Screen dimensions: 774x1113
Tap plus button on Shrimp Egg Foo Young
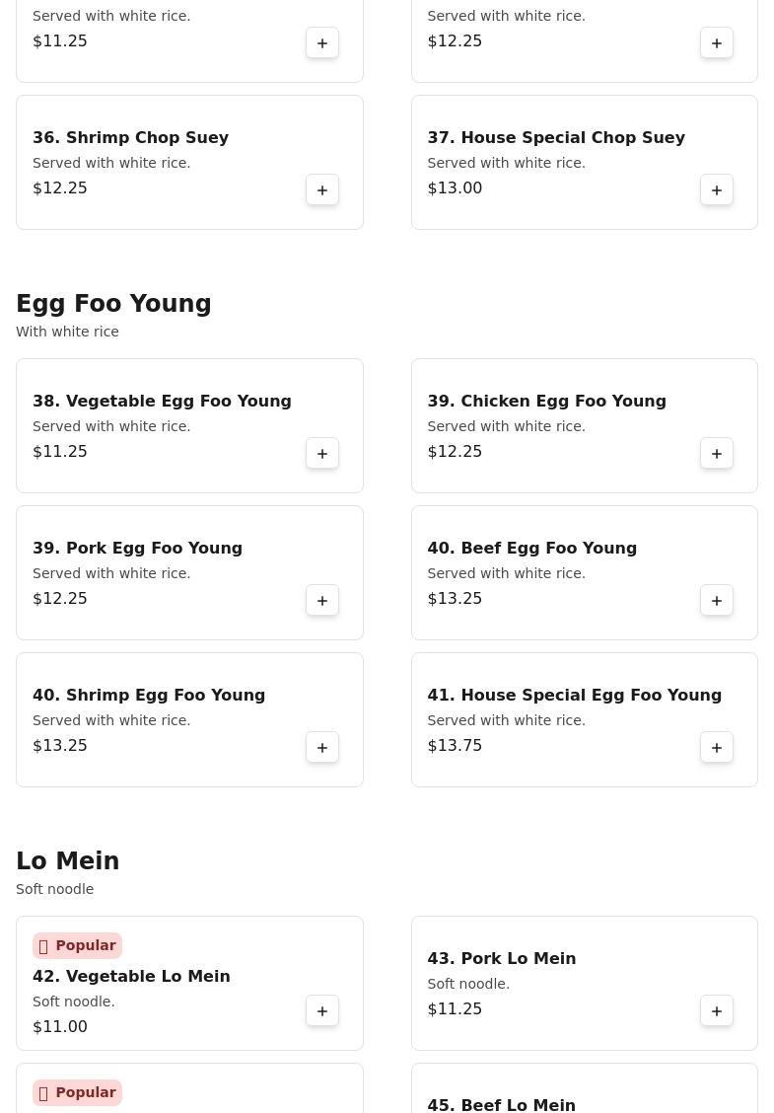[322, 747]
